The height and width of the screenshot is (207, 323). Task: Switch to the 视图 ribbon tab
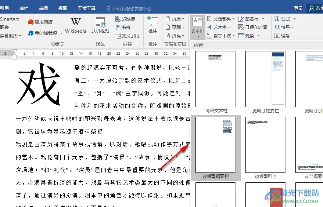[x=62, y=8]
